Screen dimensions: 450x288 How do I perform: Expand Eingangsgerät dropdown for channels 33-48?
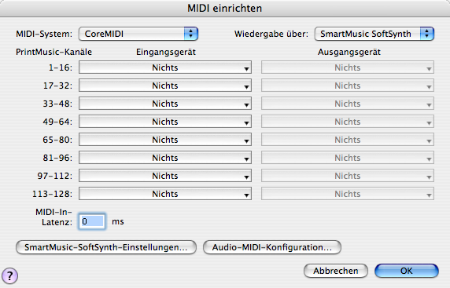(165, 104)
